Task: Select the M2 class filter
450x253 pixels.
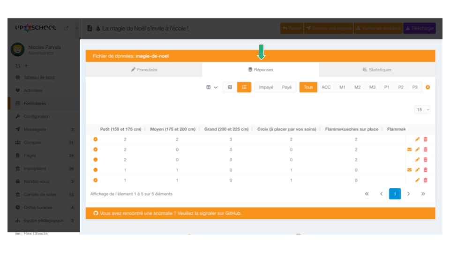Action: click(x=357, y=87)
